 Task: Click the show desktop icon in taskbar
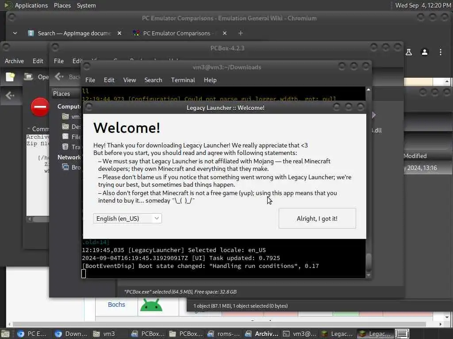point(5,334)
